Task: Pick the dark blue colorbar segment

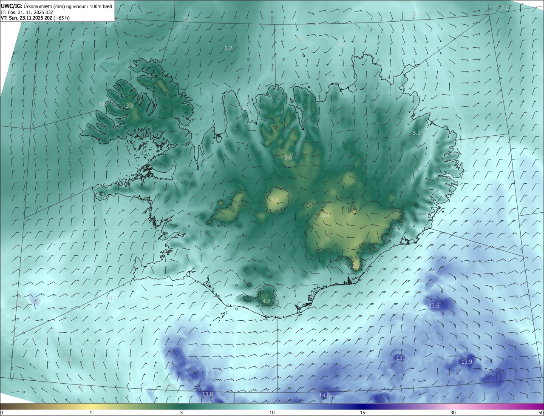Action: 363,407
